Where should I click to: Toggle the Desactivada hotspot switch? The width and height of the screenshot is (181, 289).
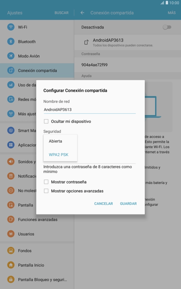coord(167,27)
